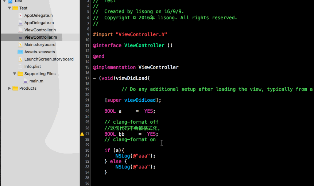Click the ViewController.h header icon
This screenshot has width=314, height=186.
20,30
